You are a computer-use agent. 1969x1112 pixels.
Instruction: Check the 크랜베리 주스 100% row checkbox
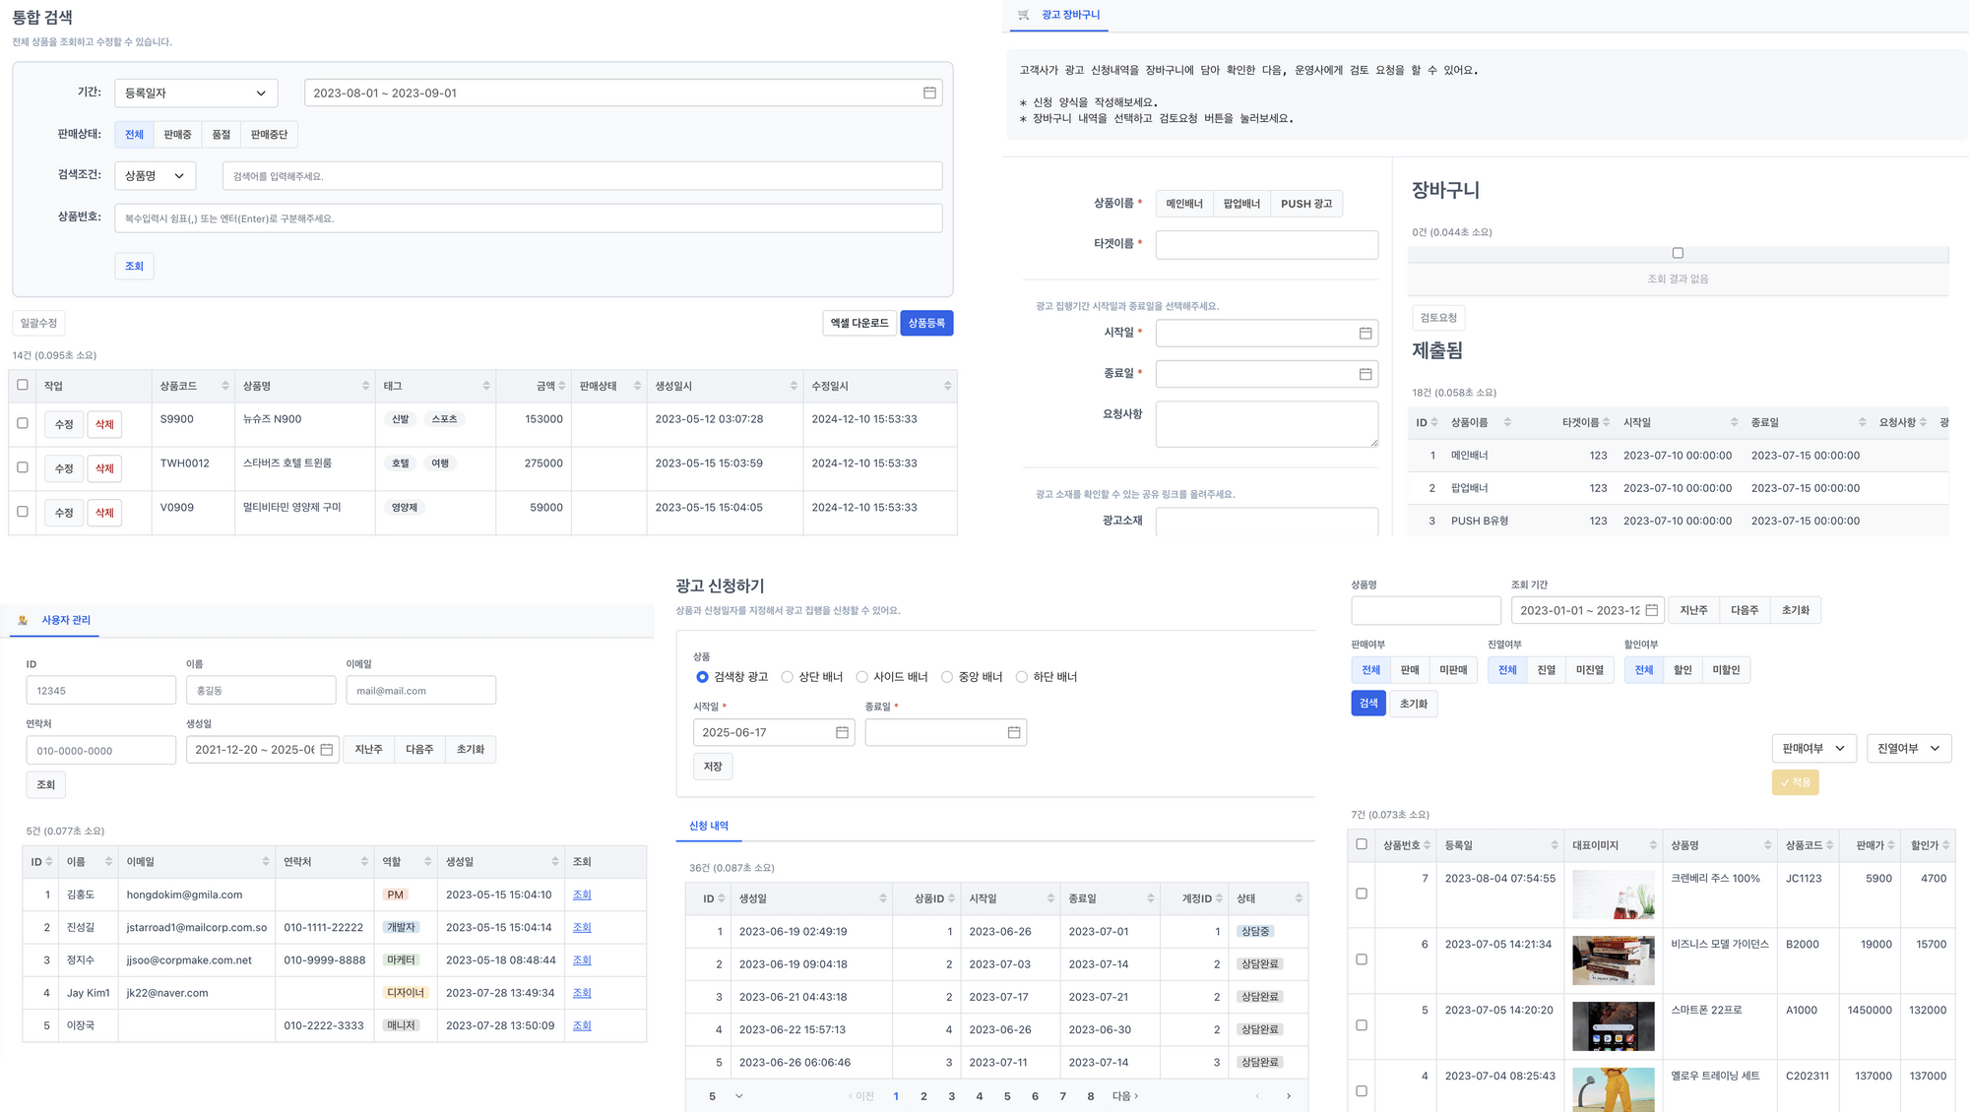[1362, 894]
